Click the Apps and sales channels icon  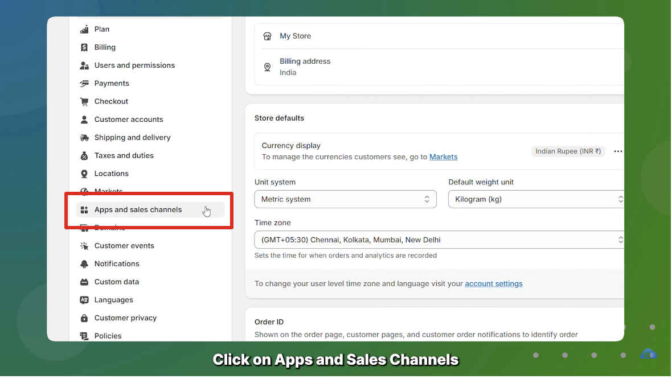click(84, 209)
